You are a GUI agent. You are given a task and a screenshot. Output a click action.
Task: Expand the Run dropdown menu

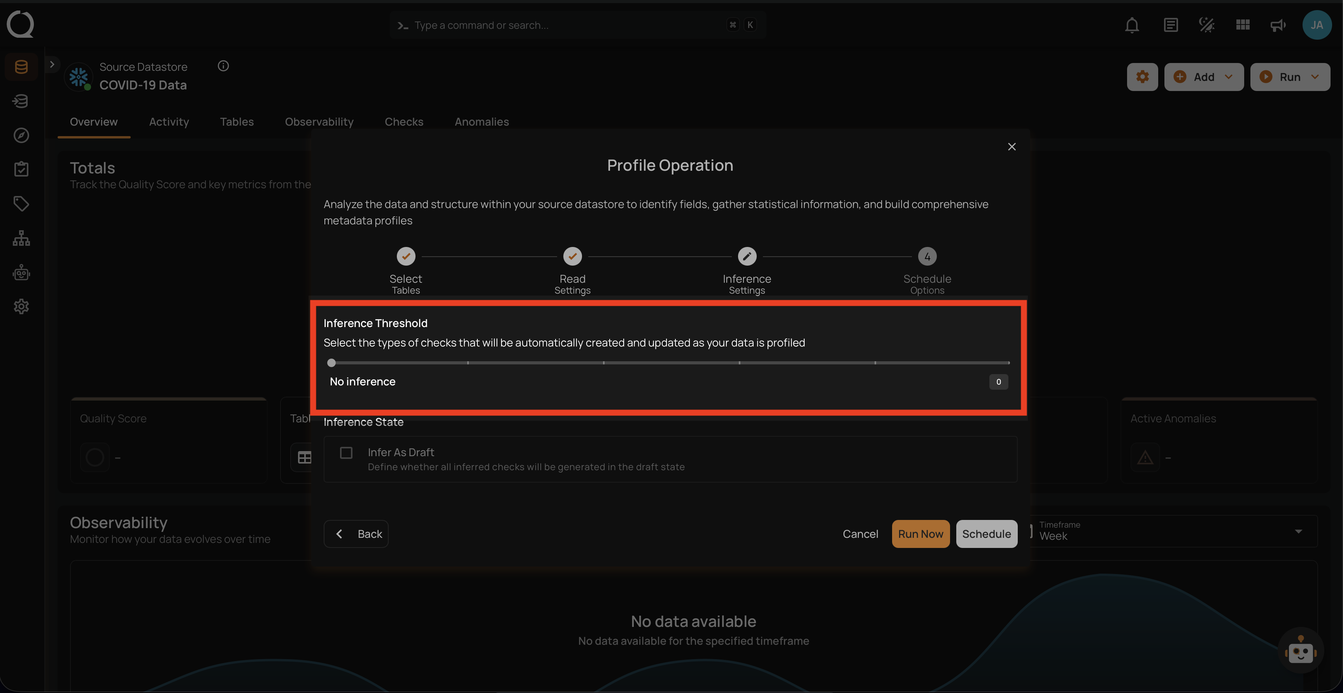tap(1290, 77)
